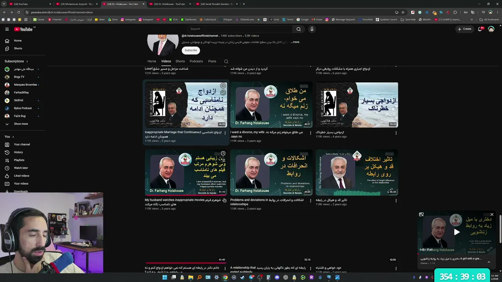Viewport: 502px width, 282px height.
Task: Open the All Bookmarks folder
Action: point(490,20)
